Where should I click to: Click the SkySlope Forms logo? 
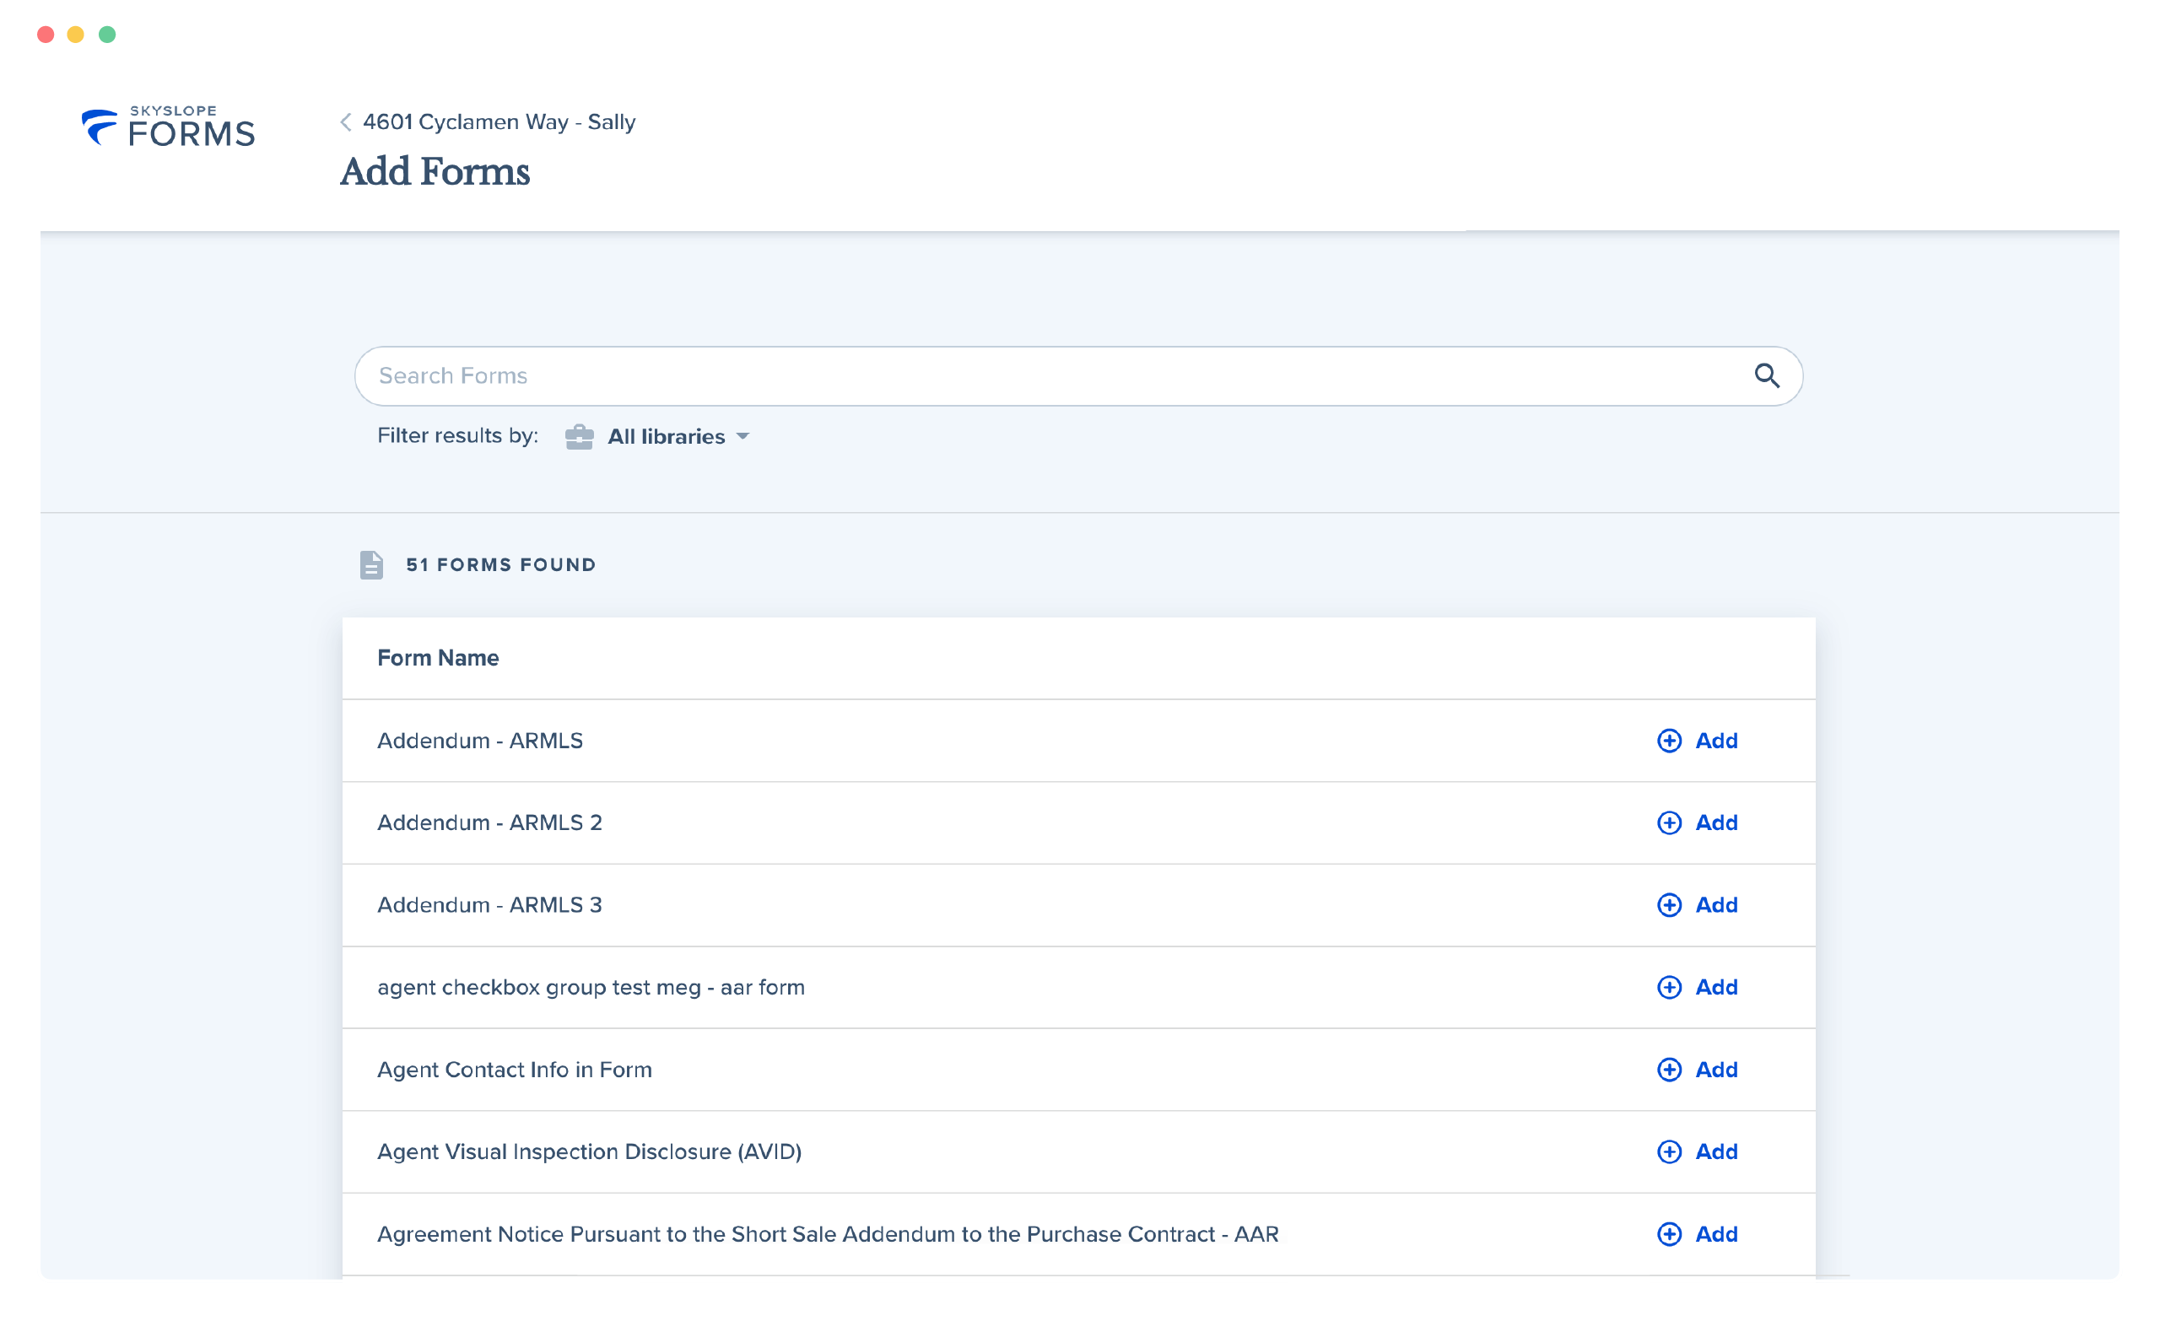(168, 127)
